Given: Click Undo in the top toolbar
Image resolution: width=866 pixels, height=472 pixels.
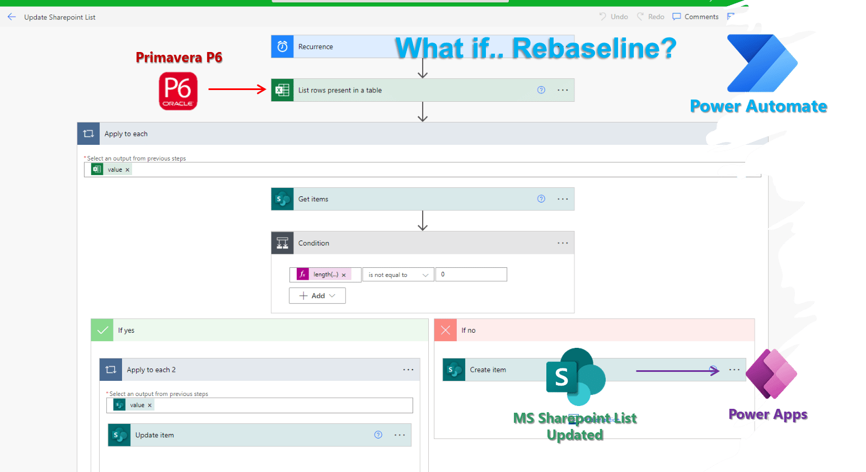Looking at the screenshot, I should [x=614, y=17].
